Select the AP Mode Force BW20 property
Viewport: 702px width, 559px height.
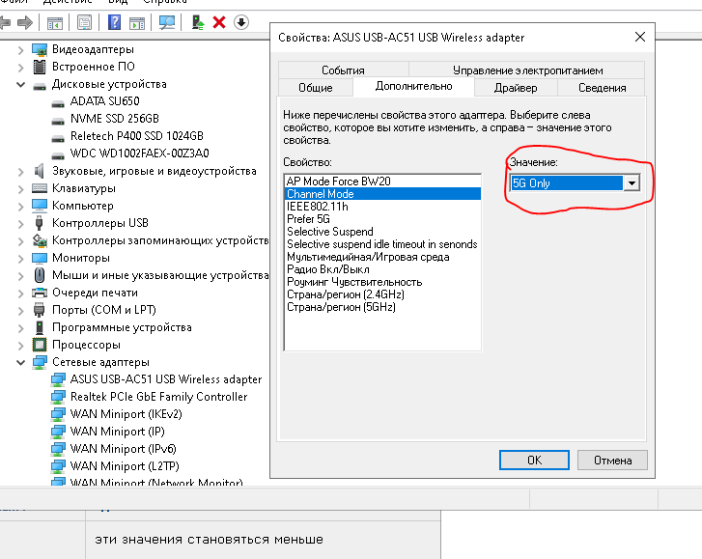coord(382,182)
